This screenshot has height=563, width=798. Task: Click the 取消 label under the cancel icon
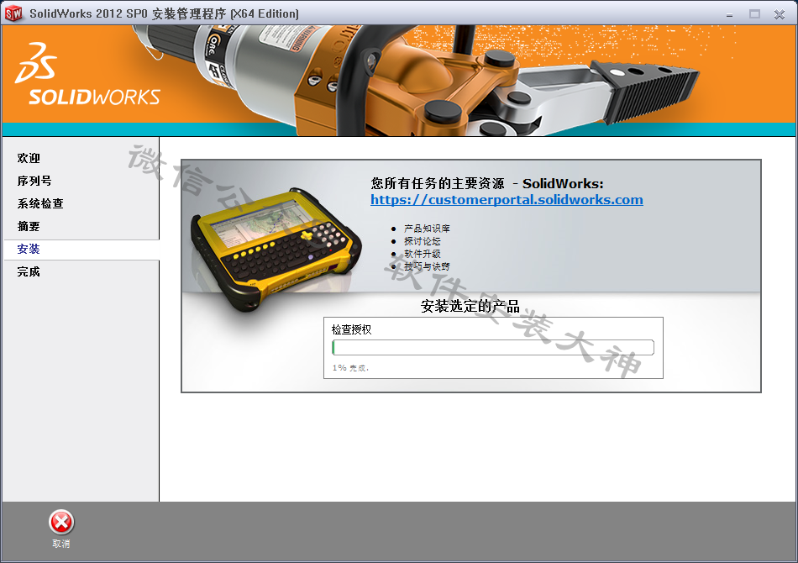(x=61, y=544)
